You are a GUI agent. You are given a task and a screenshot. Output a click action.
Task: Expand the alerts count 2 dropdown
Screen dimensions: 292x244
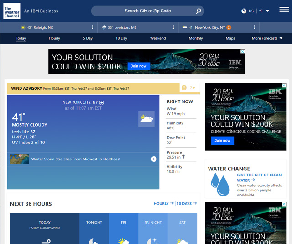(193, 88)
